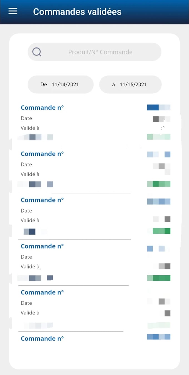Select the third Commande n° entry
This screenshot has height=375, width=189.
tap(42, 200)
